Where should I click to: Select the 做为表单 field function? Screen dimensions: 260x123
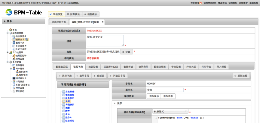(168, 96)
